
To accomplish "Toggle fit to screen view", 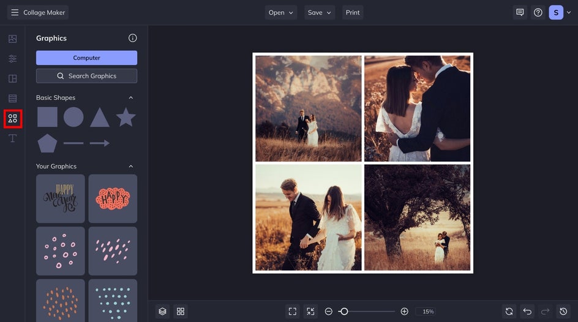I will point(293,312).
